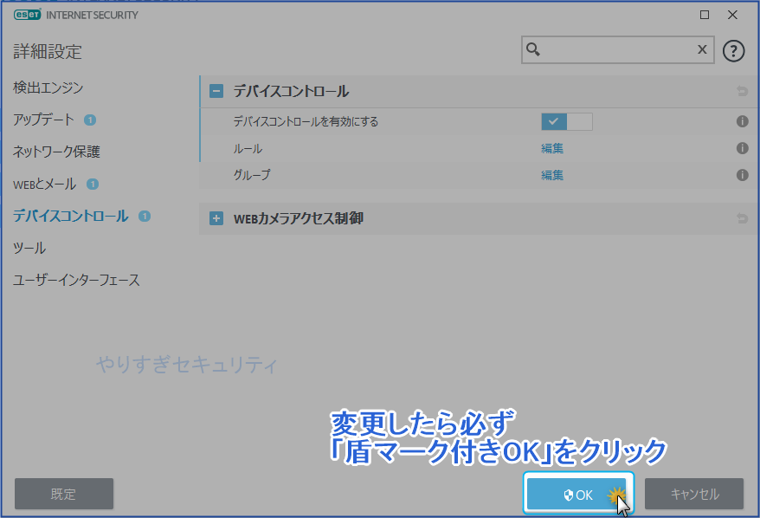Focus the settings search input field

617,49
